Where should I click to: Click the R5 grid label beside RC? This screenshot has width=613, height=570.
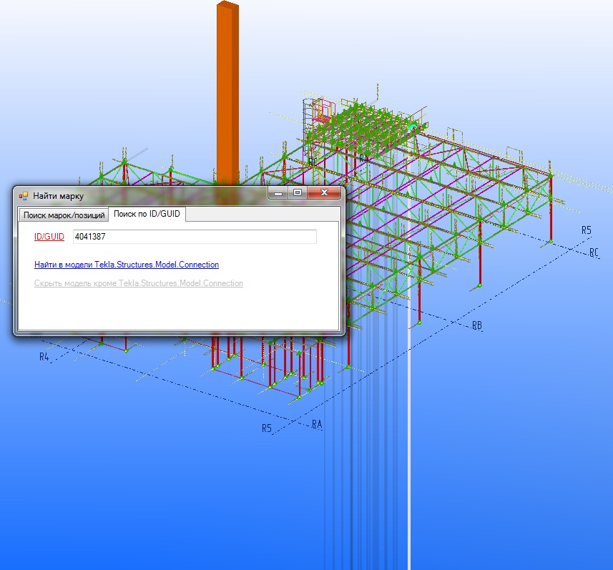pyautogui.click(x=587, y=230)
